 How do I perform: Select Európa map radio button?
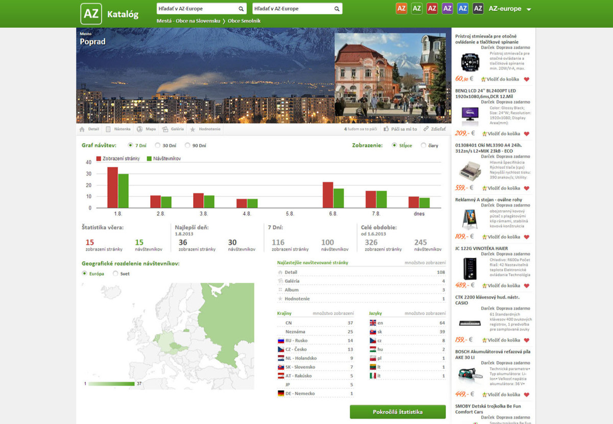[84, 274]
